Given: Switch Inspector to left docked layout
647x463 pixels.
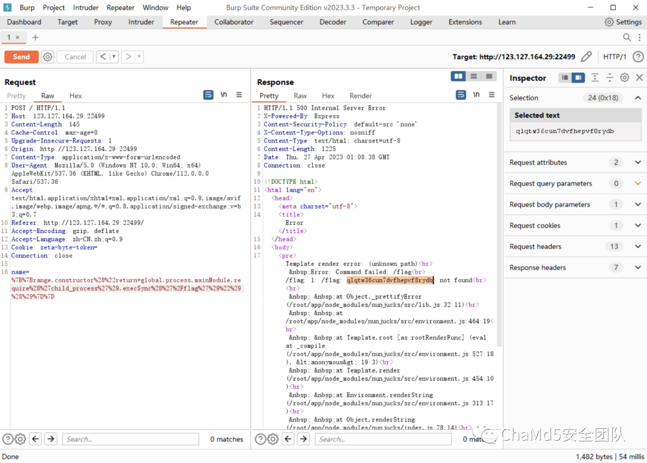Looking at the screenshot, I should tap(565, 78).
